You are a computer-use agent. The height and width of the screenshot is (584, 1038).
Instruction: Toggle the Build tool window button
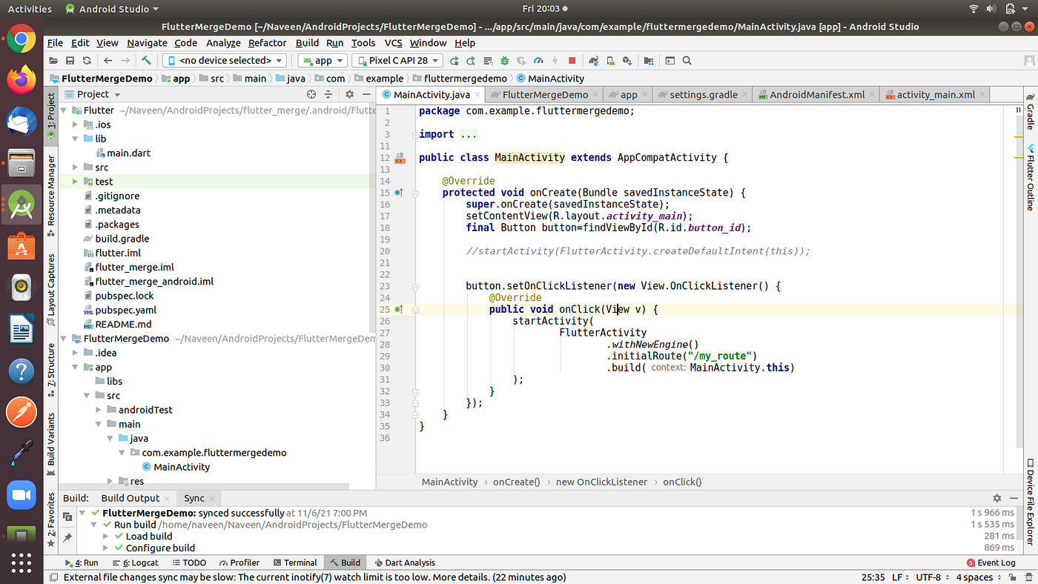point(345,563)
